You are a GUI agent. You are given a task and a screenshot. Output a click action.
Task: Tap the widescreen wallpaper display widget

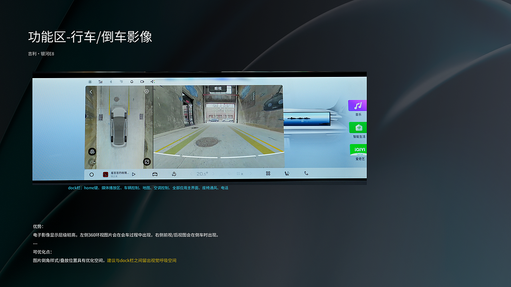point(307,119)
